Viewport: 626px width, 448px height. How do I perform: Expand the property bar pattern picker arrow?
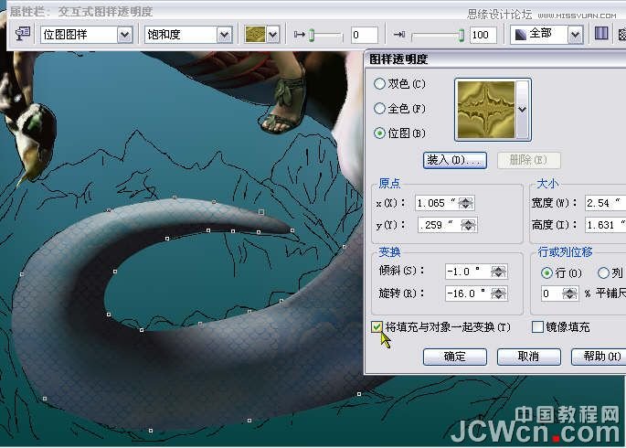(272, 35)
